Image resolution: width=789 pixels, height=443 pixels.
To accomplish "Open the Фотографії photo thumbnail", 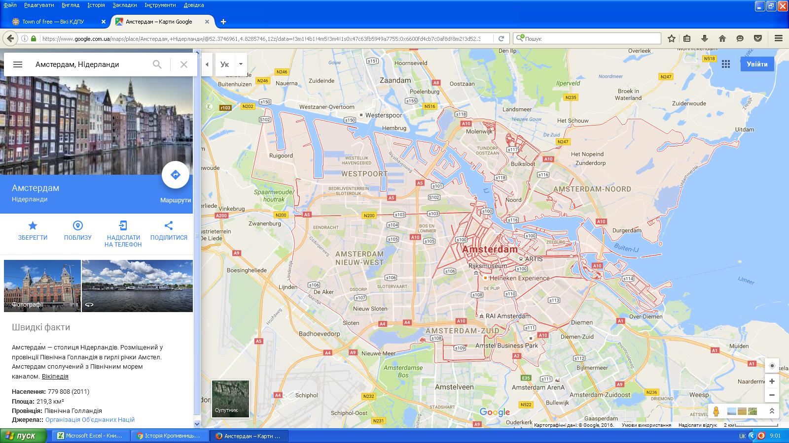I will (x=42, y=286).
